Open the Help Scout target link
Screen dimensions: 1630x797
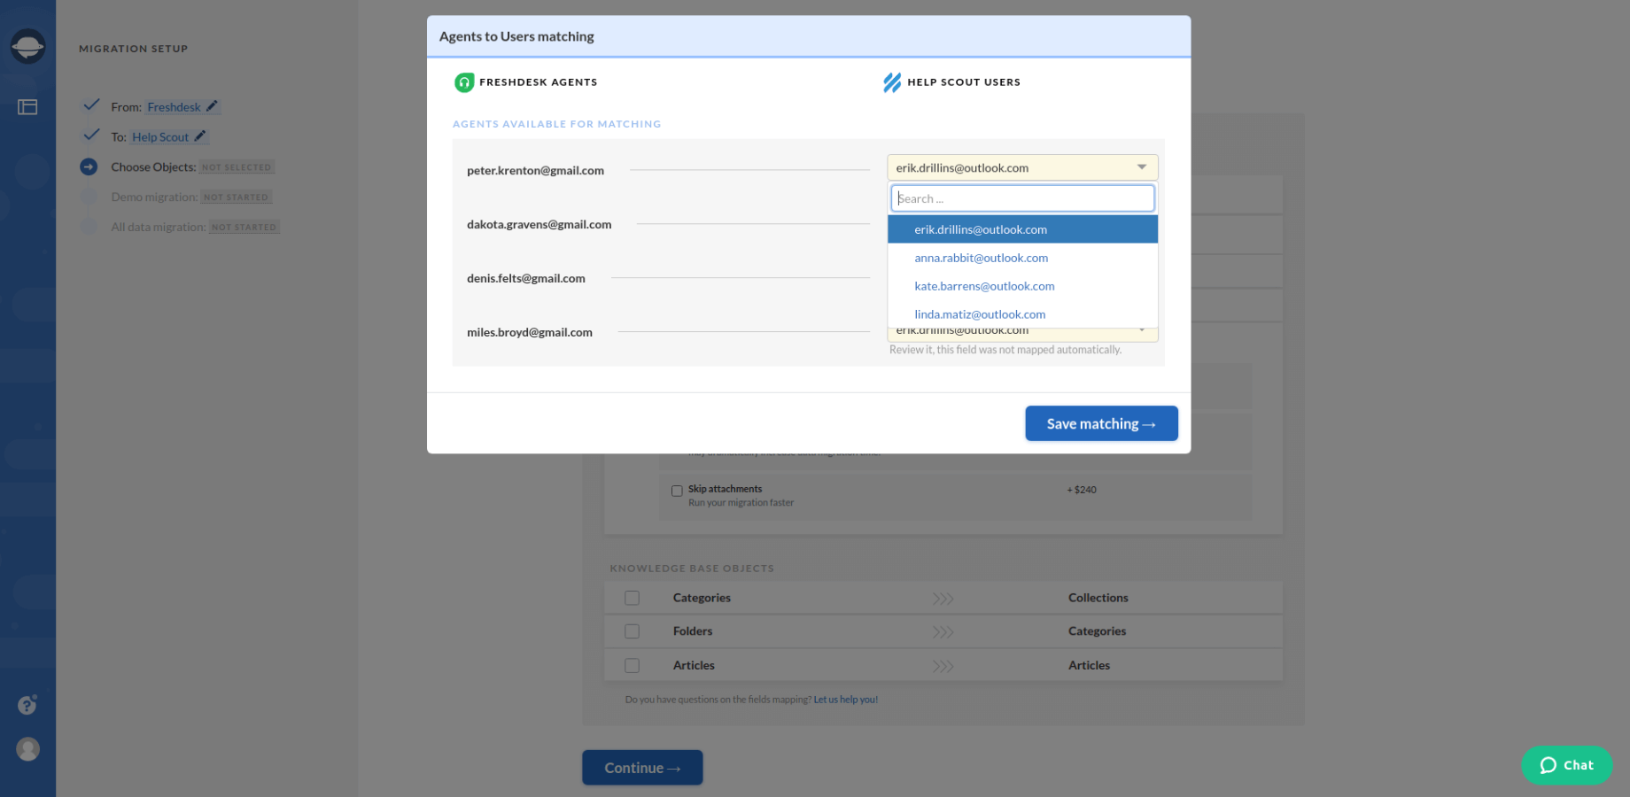(160, 137)
